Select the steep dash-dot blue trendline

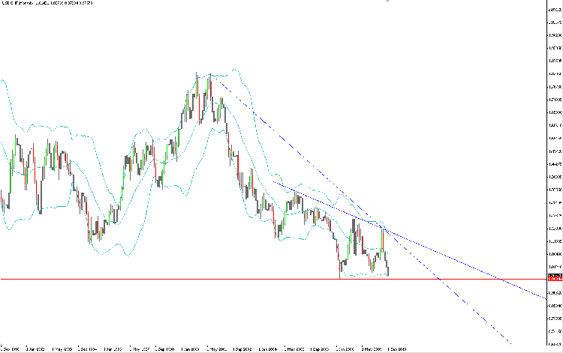click(x=361, y=209)
